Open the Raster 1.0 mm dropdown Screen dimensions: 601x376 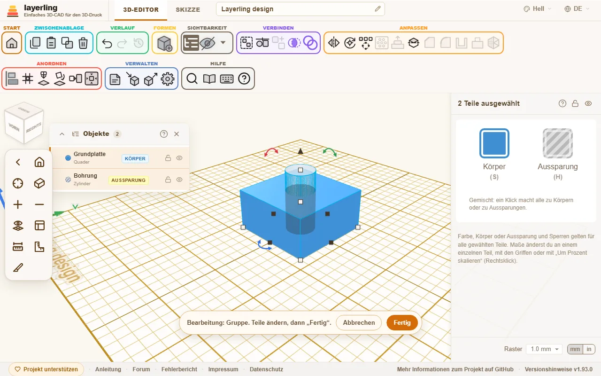pos(544,349)
